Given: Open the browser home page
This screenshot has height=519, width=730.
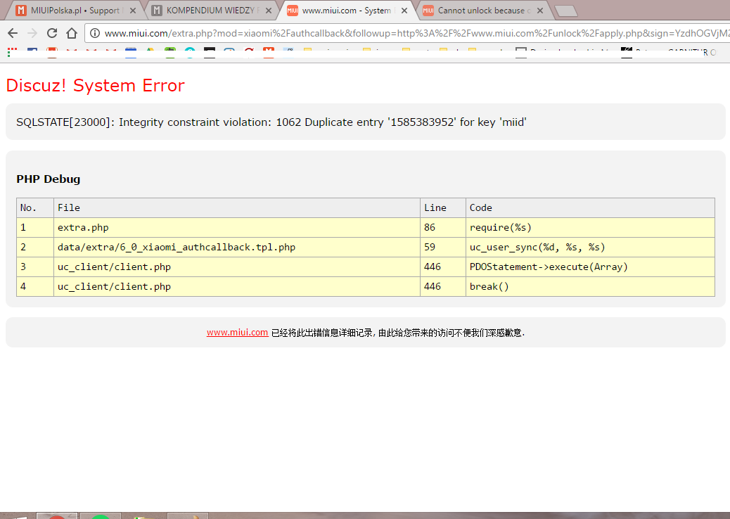Looking at the screenshot, I should coord(72,33).
